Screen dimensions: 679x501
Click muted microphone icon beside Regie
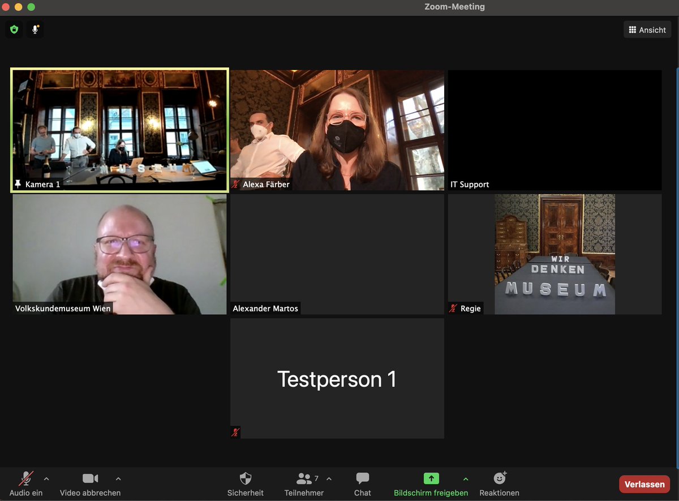pyautogui.click(x=453, y=309)
